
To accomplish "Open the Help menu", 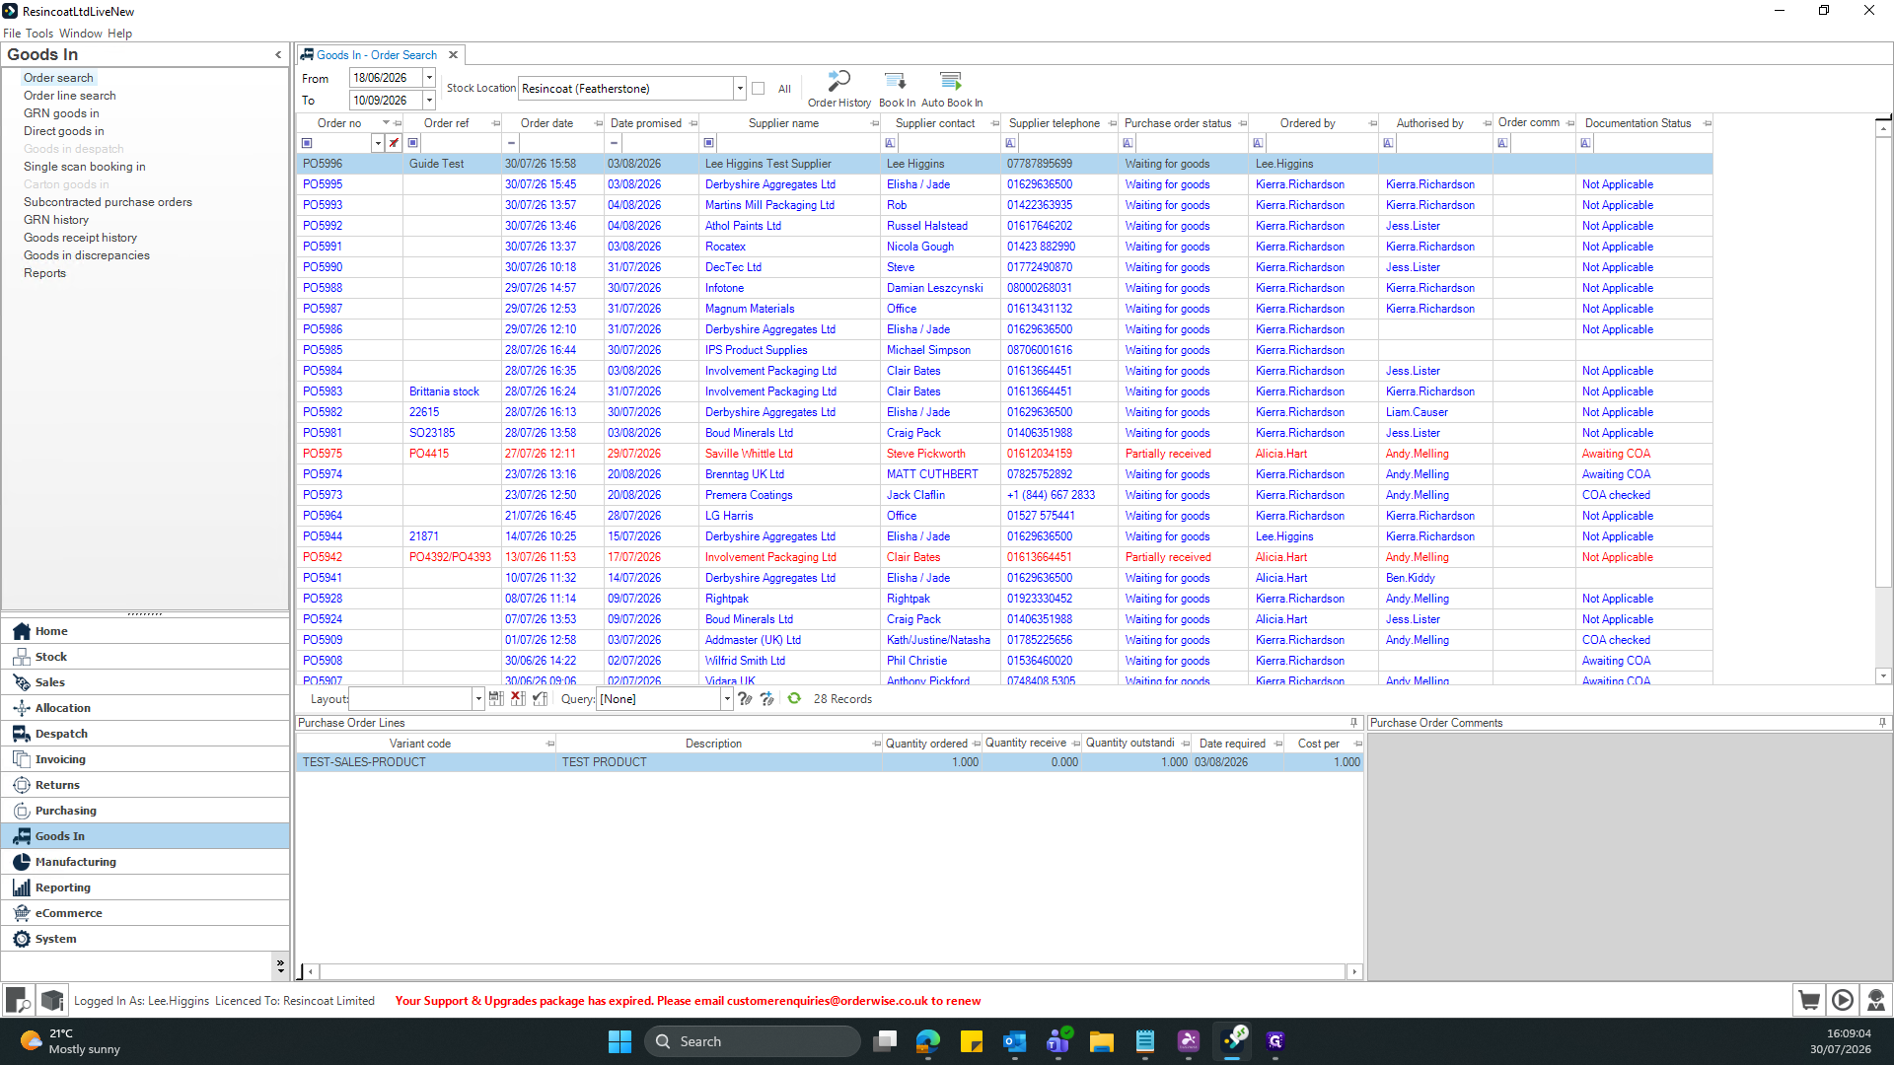I will coord(120,34).
